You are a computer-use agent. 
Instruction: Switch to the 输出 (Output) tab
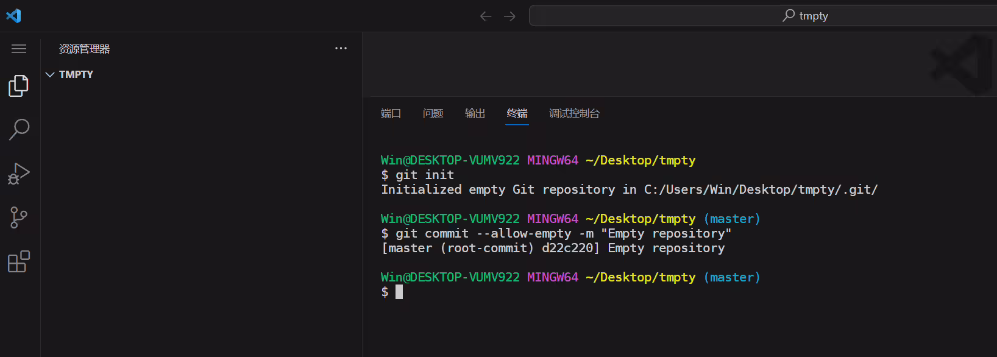tap(475, 113)
